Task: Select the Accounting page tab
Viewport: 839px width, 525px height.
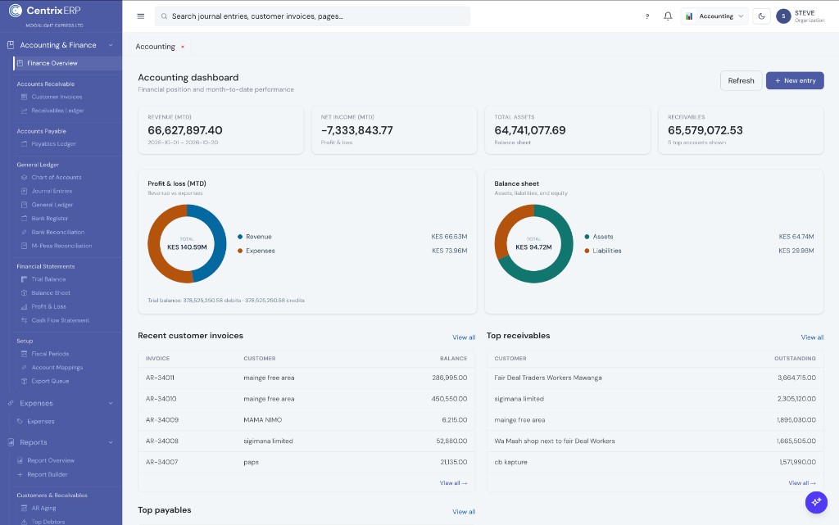Action: (155, 47)
